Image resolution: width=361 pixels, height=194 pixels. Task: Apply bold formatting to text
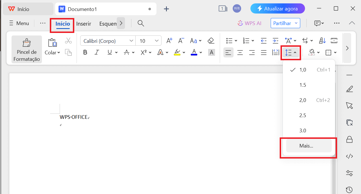pyautogui.click(x=85, y=52)
